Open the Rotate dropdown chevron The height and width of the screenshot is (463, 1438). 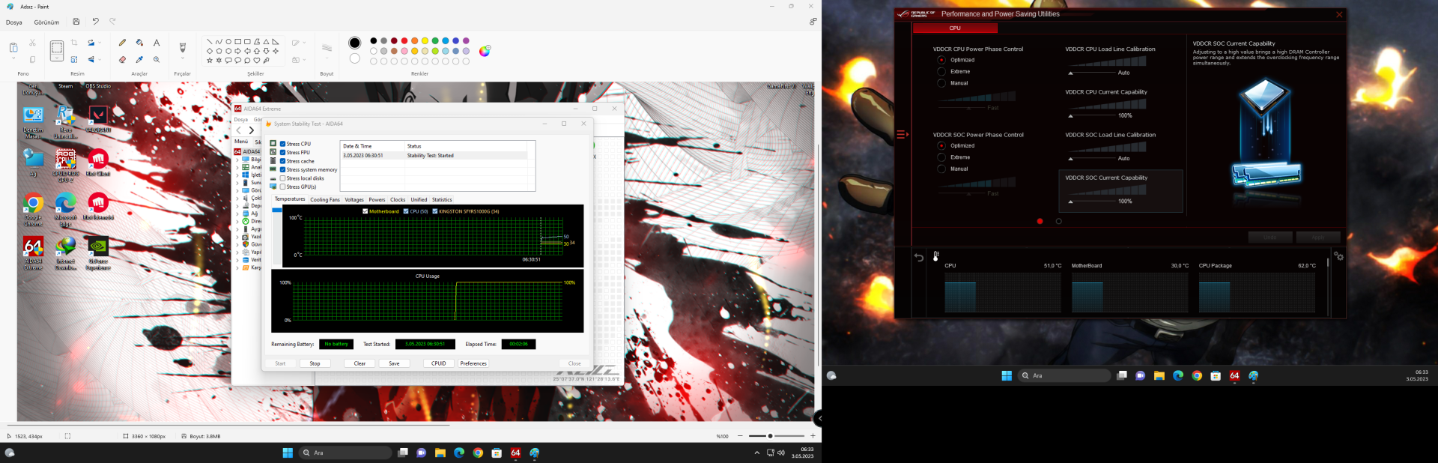pyautogui.click(x=100, y=43)
